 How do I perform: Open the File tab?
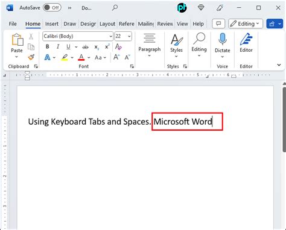click(13, 23)
